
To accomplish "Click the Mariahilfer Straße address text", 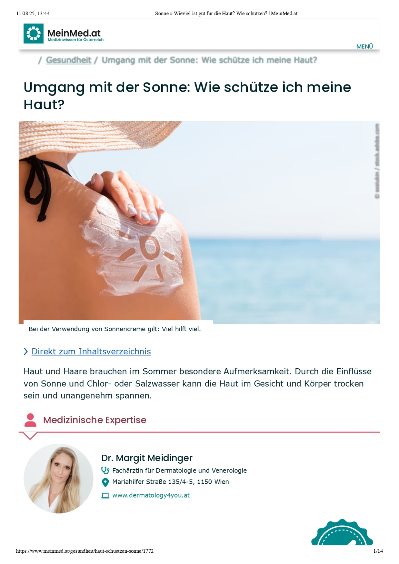I will [x=171, y=482].
